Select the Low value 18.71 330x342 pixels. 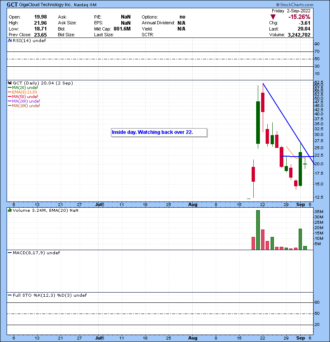point(40,29)
